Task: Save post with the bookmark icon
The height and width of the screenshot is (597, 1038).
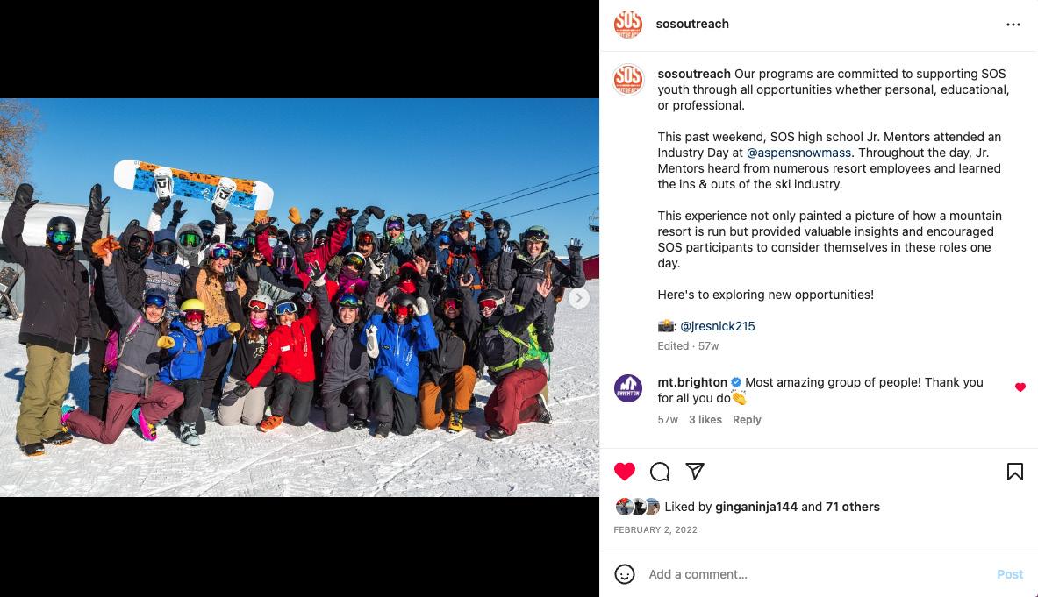Action: (1015, 472)
